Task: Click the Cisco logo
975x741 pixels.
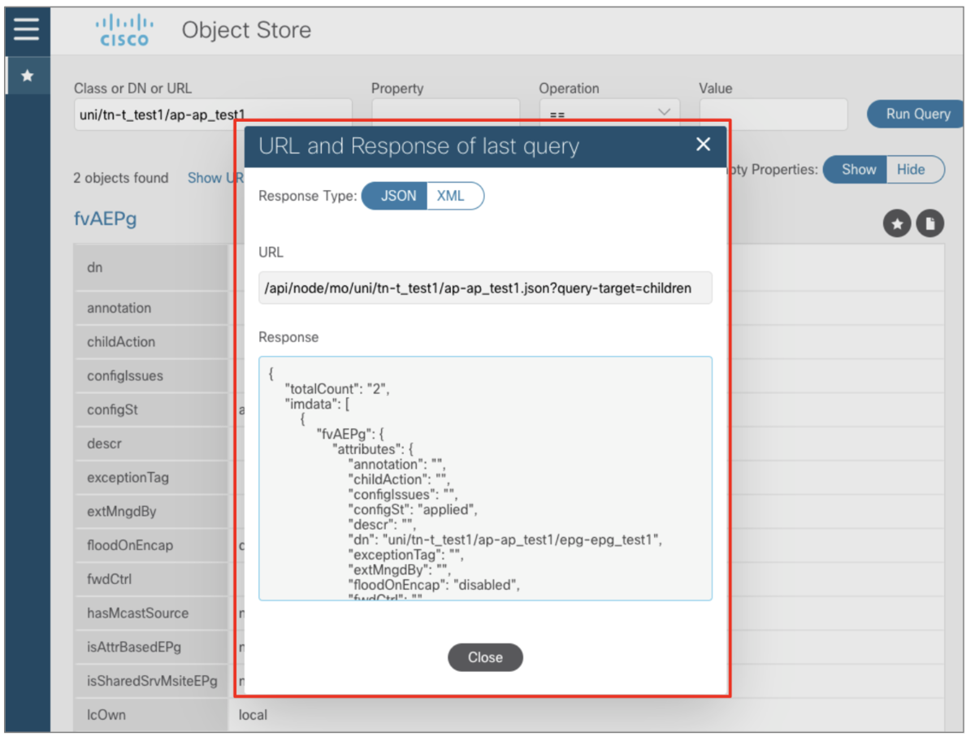Action: [x=124, y=30]
